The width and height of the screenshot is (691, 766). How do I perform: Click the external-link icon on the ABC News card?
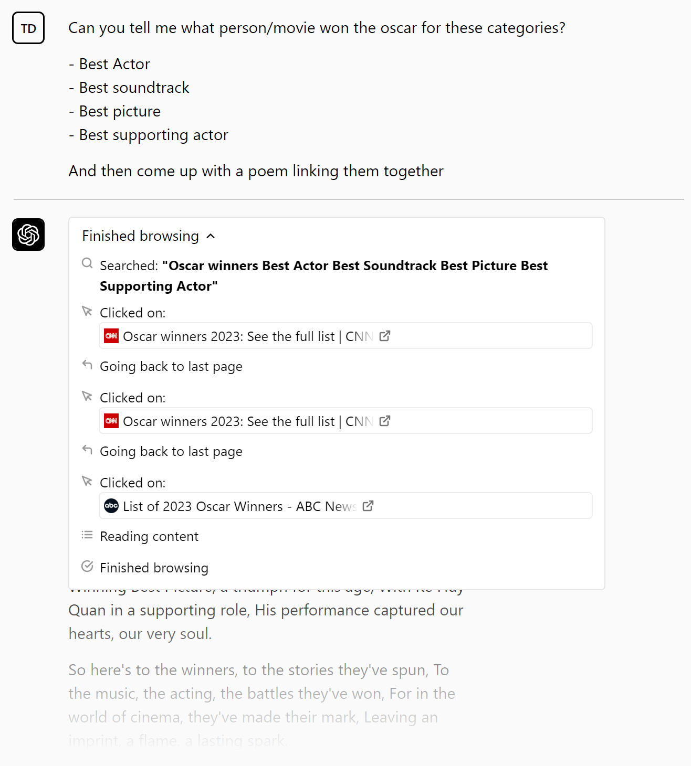pos(368,505)
